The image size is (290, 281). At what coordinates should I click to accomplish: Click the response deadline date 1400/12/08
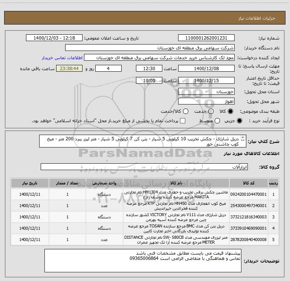tap(206, 68)
